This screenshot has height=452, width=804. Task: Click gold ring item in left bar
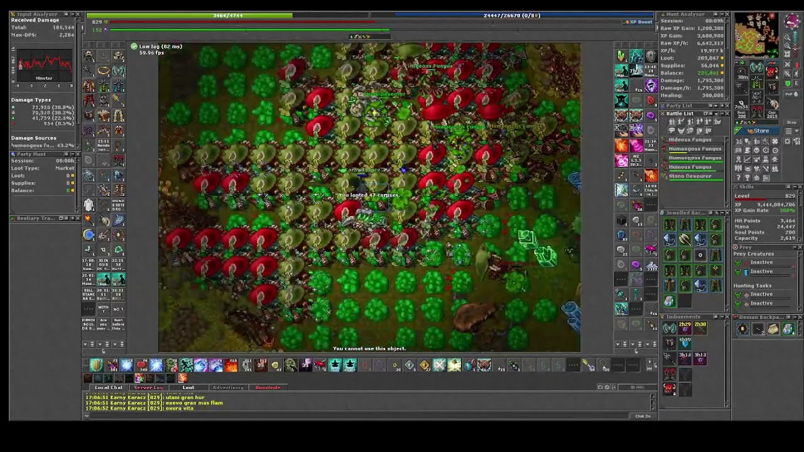coord(104,70)
